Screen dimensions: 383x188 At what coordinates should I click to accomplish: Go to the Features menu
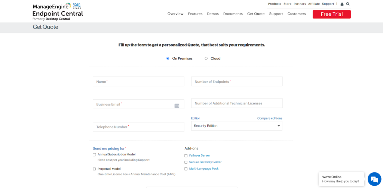[195, 14]
